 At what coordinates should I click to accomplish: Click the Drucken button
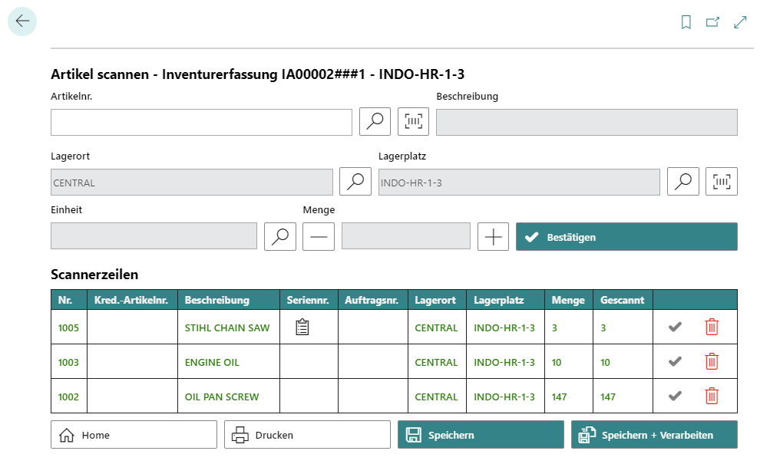click(307, 435)
